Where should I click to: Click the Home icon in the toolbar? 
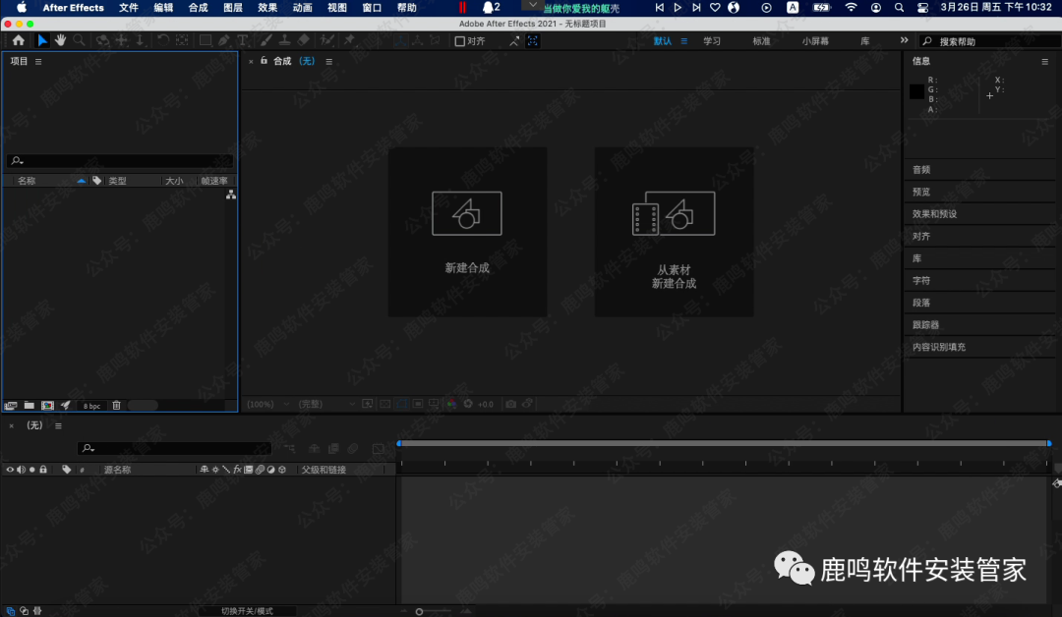pyautogui.click(x=18, y=40)
